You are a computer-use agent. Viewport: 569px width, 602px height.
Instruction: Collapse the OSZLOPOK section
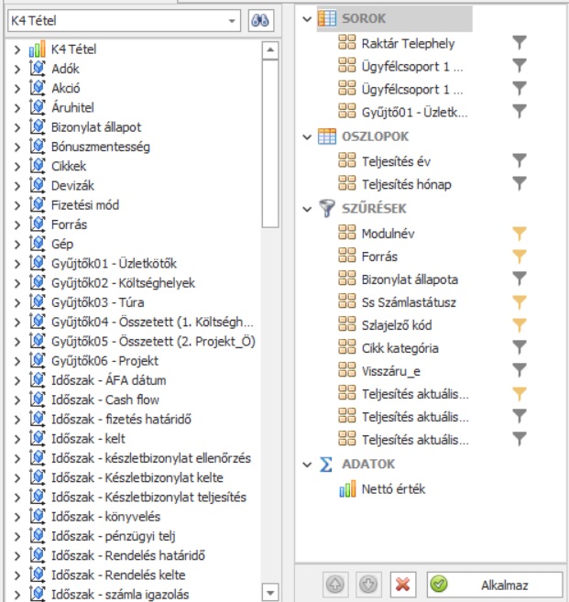(x=306, y=137)
